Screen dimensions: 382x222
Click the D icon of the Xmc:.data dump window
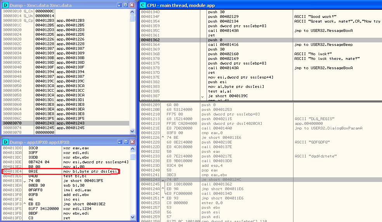click(x=5, y=5)
